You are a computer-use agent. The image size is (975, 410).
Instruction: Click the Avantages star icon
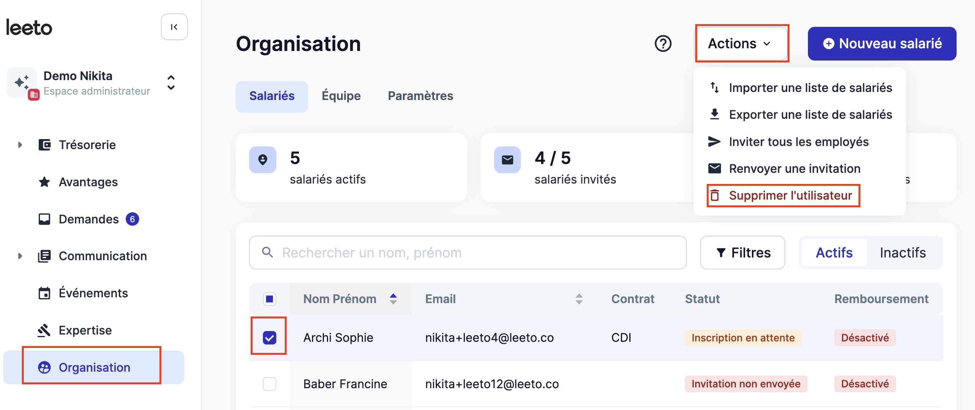coord(44,182)
